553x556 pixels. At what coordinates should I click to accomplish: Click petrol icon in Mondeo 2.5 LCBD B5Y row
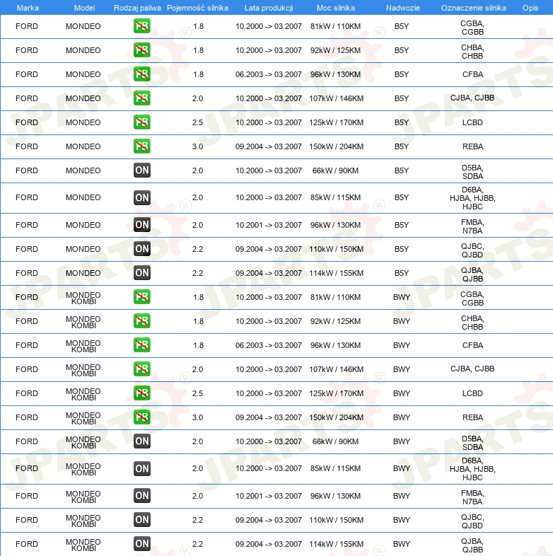pyautogui.click(x=142, y=122)
